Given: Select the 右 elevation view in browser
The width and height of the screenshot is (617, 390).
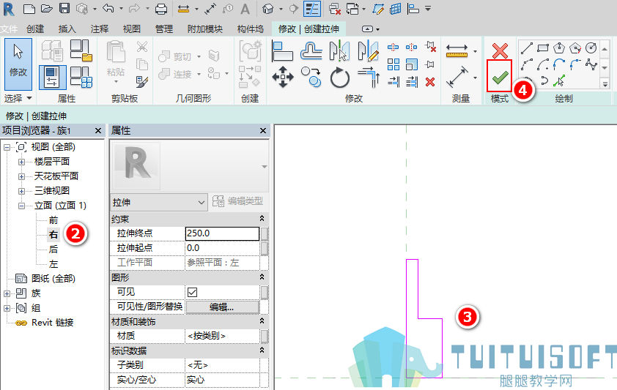Looking at the screenshot, I should (53, 235).
